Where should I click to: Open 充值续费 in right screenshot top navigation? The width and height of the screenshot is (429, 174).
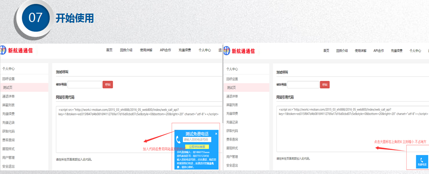click(397, 51)
